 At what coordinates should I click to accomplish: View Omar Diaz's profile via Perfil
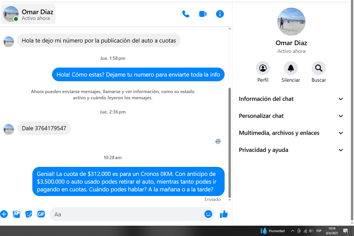point(263,68)
